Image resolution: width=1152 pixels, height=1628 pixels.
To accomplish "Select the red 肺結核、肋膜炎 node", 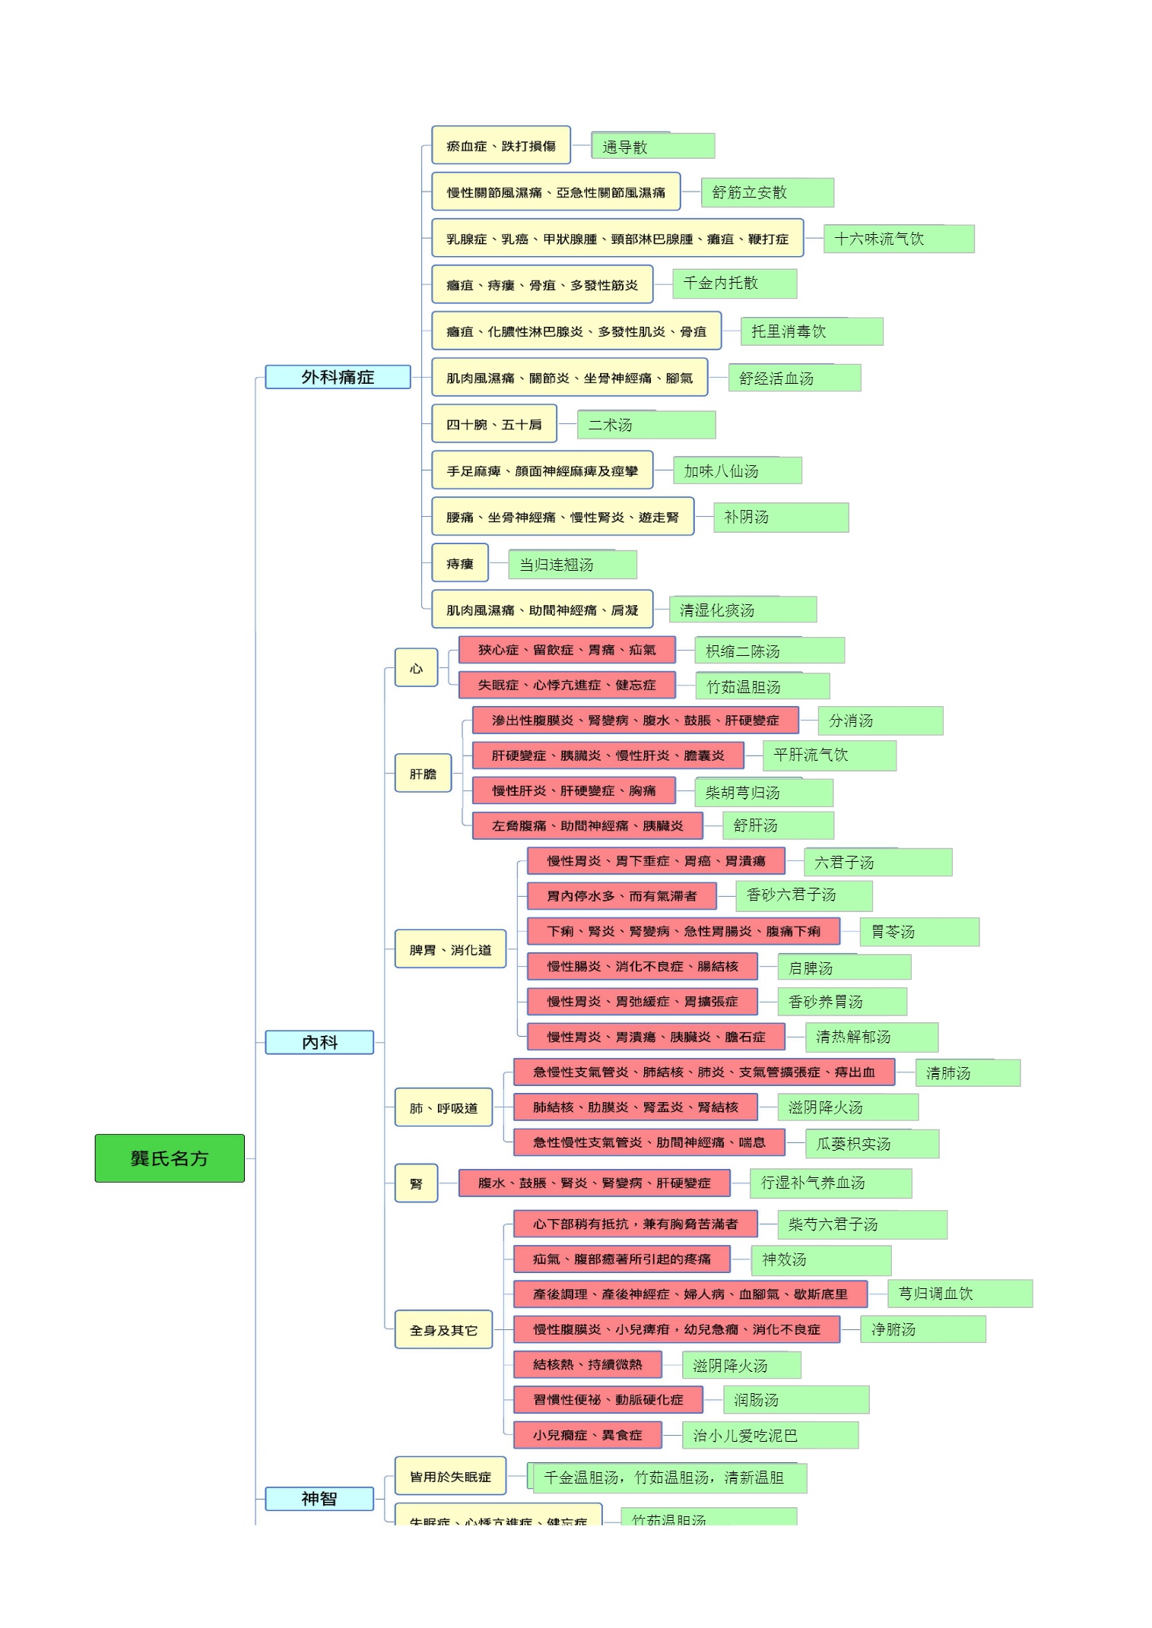I will click(x=636, y=1107).
